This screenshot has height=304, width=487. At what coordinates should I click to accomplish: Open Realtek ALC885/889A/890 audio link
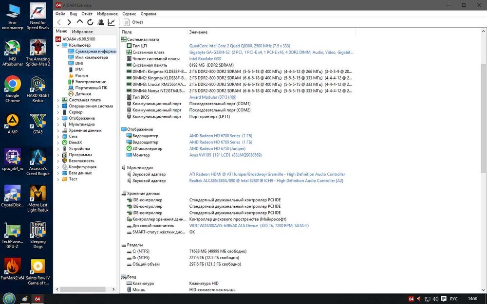(266, 181)
